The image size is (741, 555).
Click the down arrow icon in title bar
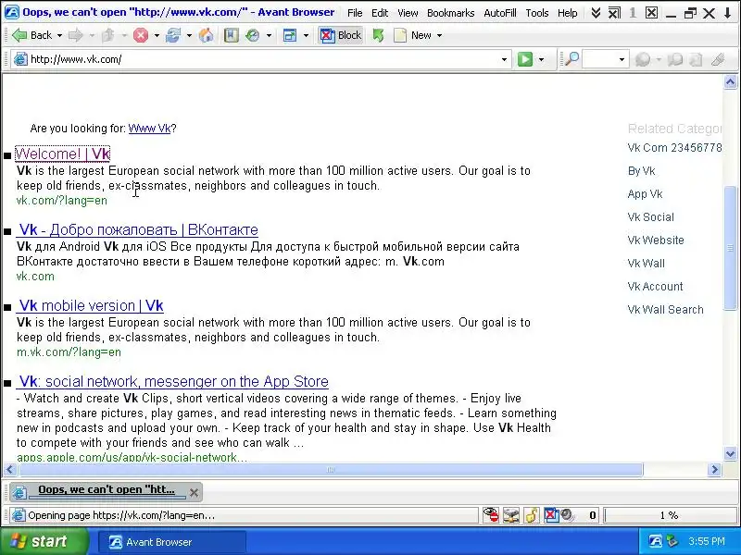728,13
